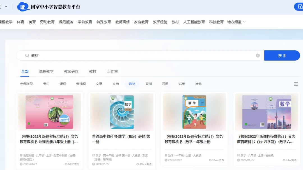Click the 9.4w浏览 view count

coord(290,160)
